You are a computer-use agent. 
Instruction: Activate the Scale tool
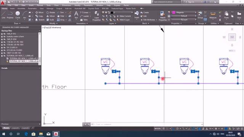tap(50, 20)
